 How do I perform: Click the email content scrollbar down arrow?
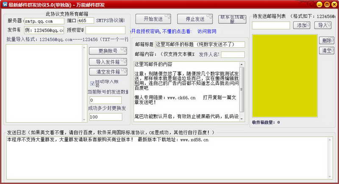tap(242, 119)
